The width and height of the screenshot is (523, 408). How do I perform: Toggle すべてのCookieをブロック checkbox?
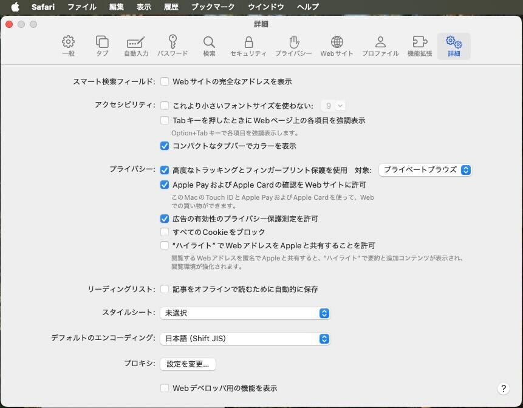(165, 232)
